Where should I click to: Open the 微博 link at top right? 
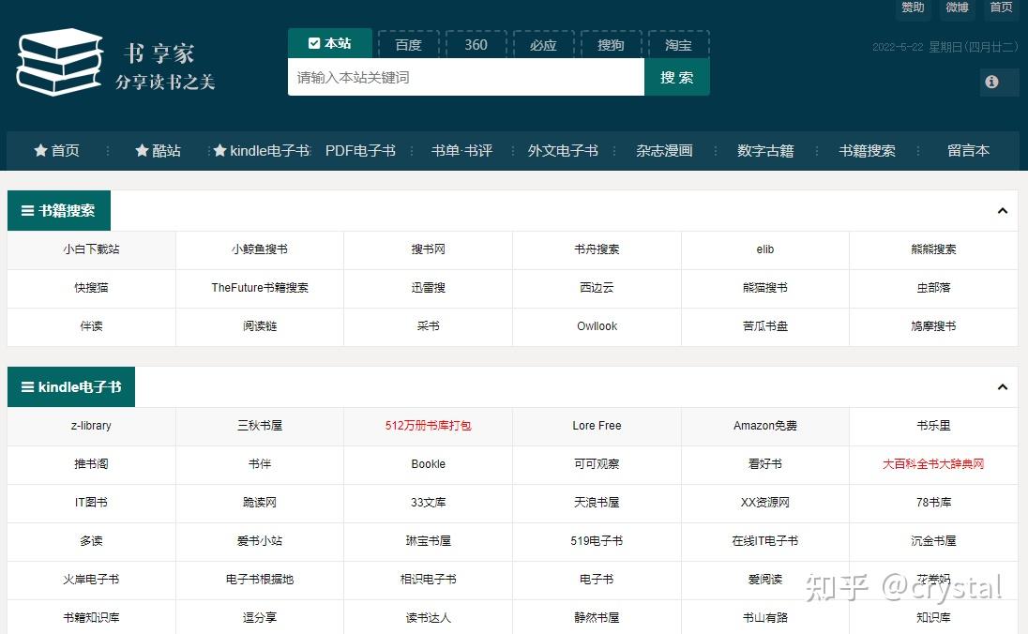[957, 8]
